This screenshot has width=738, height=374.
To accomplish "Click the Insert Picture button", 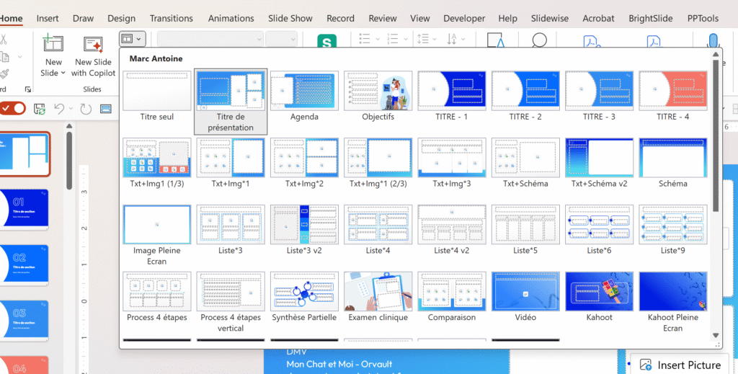I will coord(680,365).
